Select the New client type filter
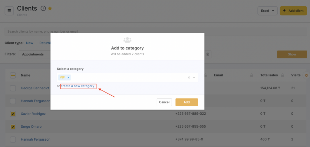Screen dimensions: 310x147 pos(30,43)
